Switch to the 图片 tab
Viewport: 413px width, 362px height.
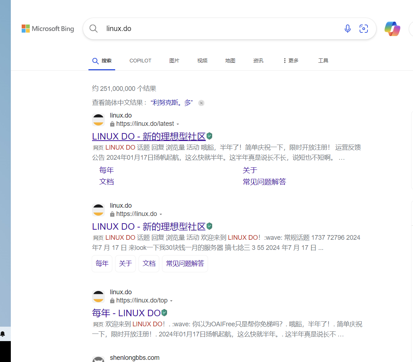pos(174,61)
